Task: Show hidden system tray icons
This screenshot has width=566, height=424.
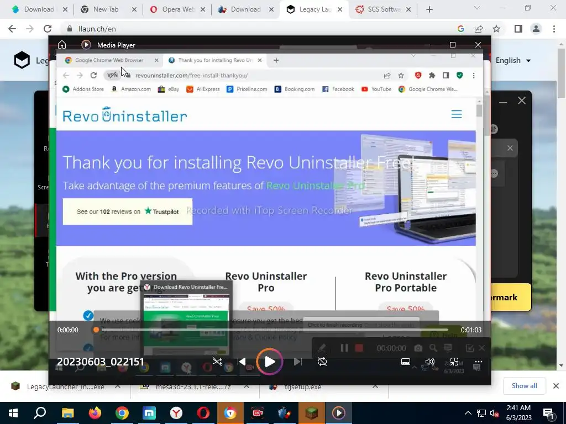Action: (468, 413)
